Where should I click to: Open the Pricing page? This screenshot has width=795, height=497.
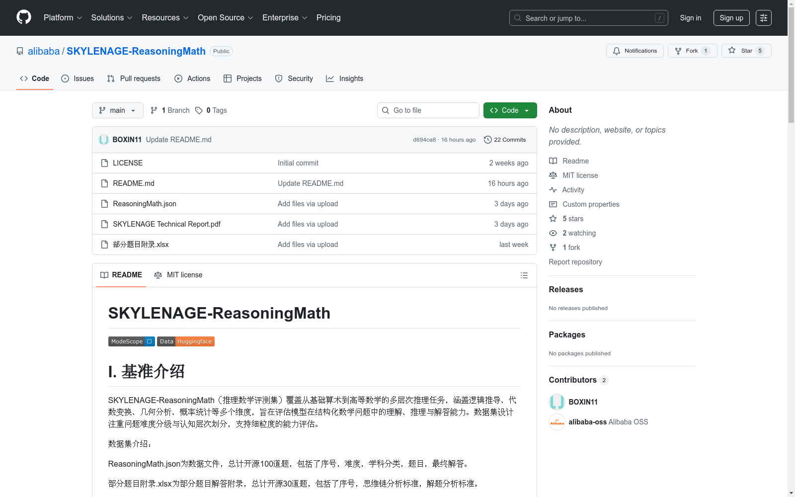pyautogui.click(x=328, y=18)
